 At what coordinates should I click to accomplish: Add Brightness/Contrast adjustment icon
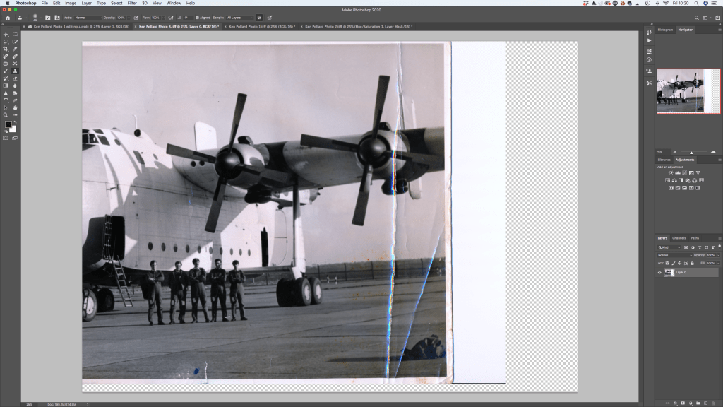(668, 173)
